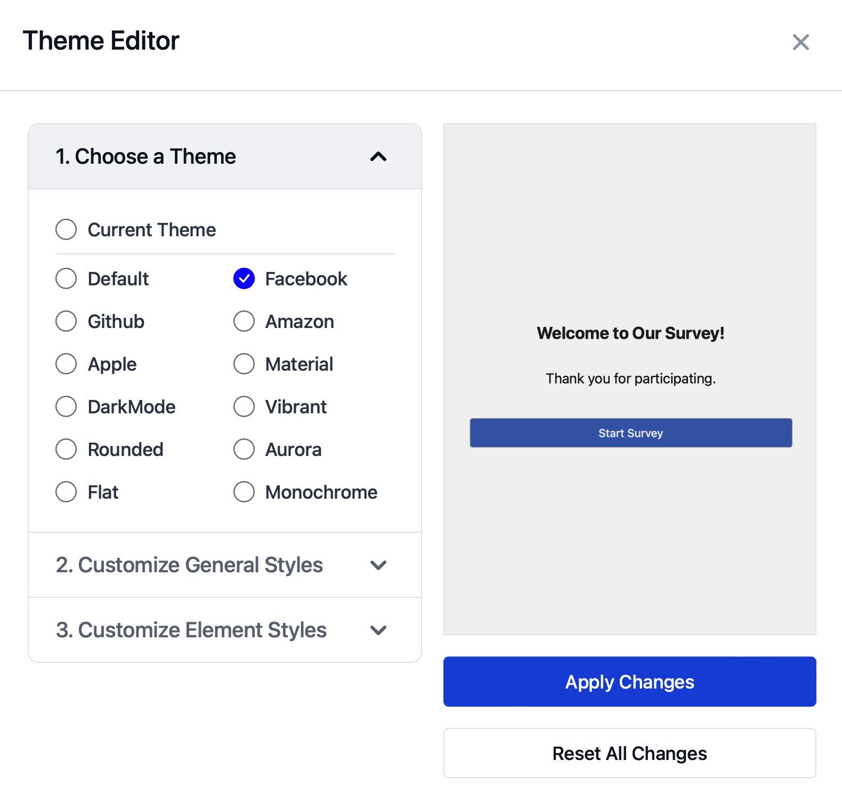Select the Aurora theme

244,449
